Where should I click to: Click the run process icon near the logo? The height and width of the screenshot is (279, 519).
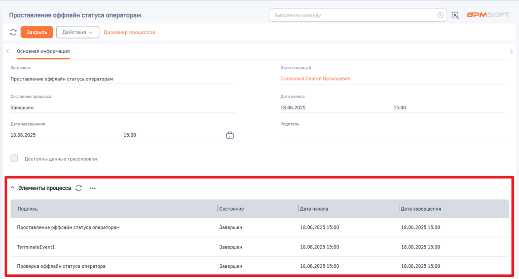(x=455, y=15)
